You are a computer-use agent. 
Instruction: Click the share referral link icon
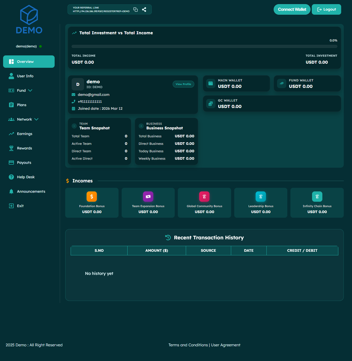coord(144,10)
